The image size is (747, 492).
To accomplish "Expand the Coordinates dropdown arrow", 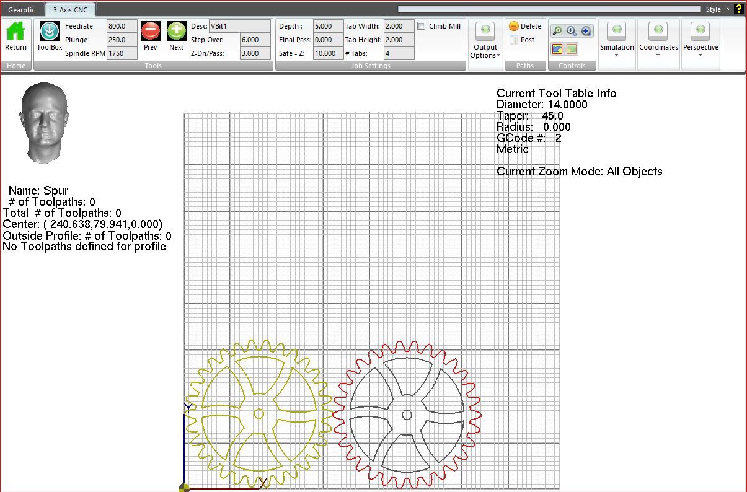I will pyautogui.click(x=658, y=55).
